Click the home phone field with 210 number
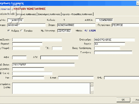 click(x=43, y=65)
